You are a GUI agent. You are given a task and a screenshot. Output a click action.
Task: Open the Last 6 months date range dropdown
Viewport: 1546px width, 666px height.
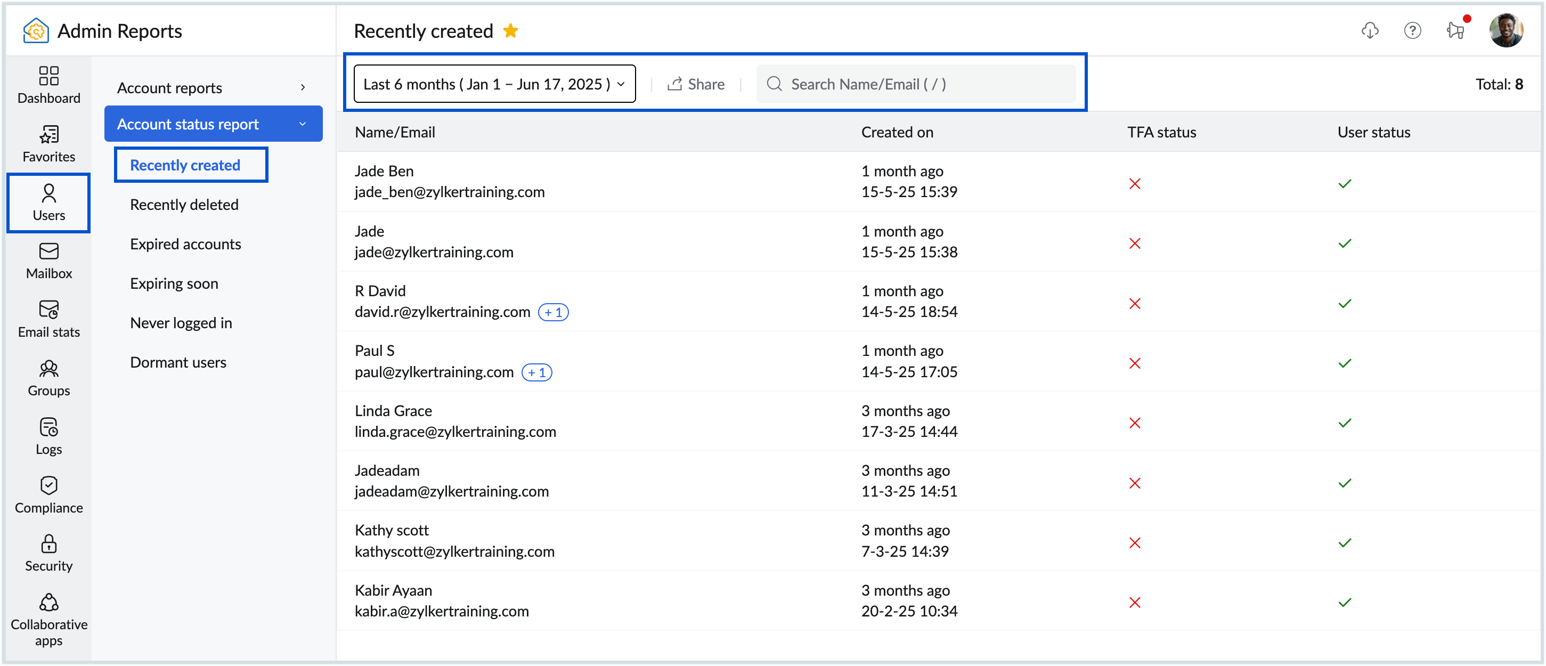(x=494, y=84)
